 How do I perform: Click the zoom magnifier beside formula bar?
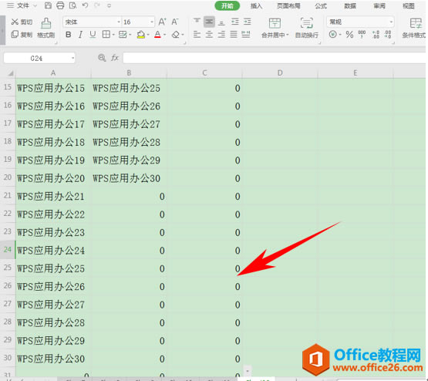(102, 58)
